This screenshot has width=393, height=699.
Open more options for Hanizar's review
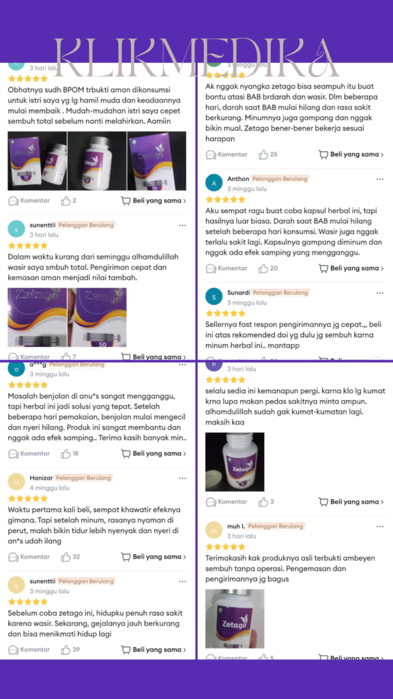pyautogui.click(x=182, y=479)
